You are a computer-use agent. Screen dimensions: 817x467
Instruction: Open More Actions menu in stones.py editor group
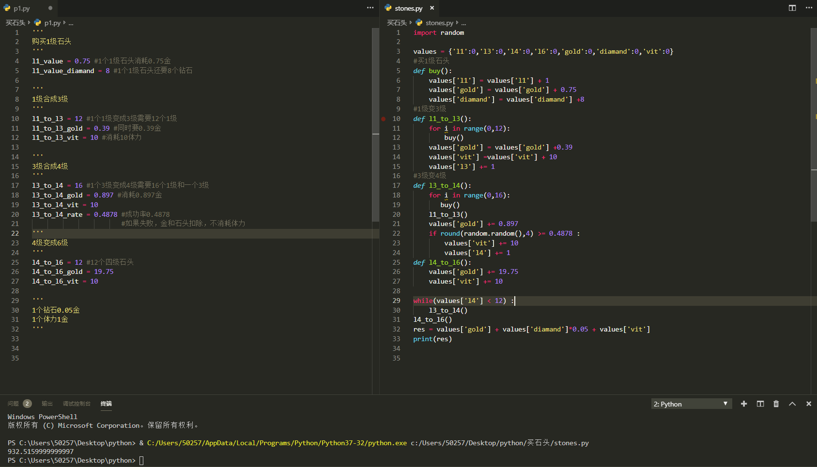[809, 8]
